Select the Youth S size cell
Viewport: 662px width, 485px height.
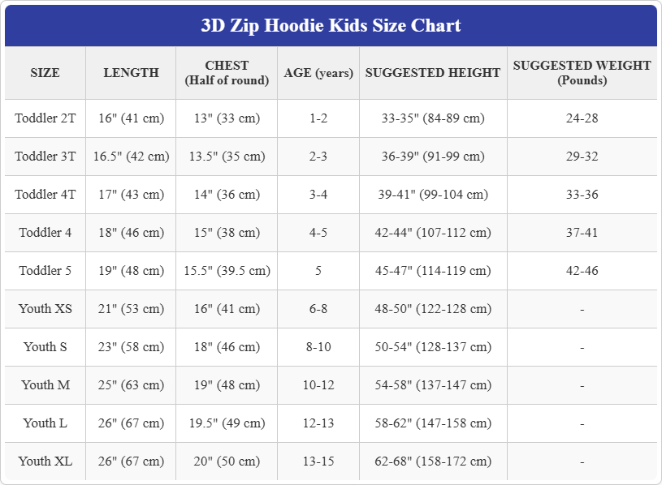point(45,347)
